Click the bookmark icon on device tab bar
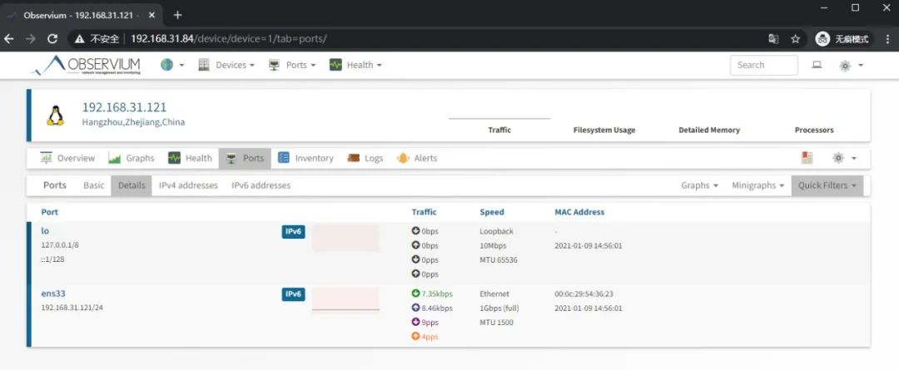 (807, 158)
